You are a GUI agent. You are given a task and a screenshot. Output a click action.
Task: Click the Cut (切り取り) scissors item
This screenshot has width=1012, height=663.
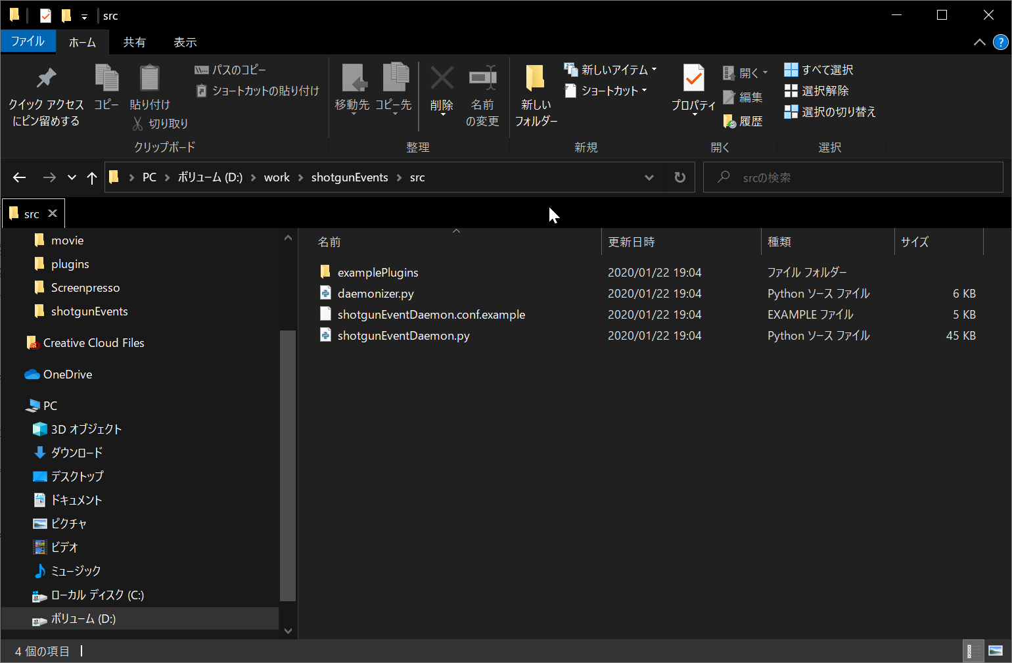[160, 124]
